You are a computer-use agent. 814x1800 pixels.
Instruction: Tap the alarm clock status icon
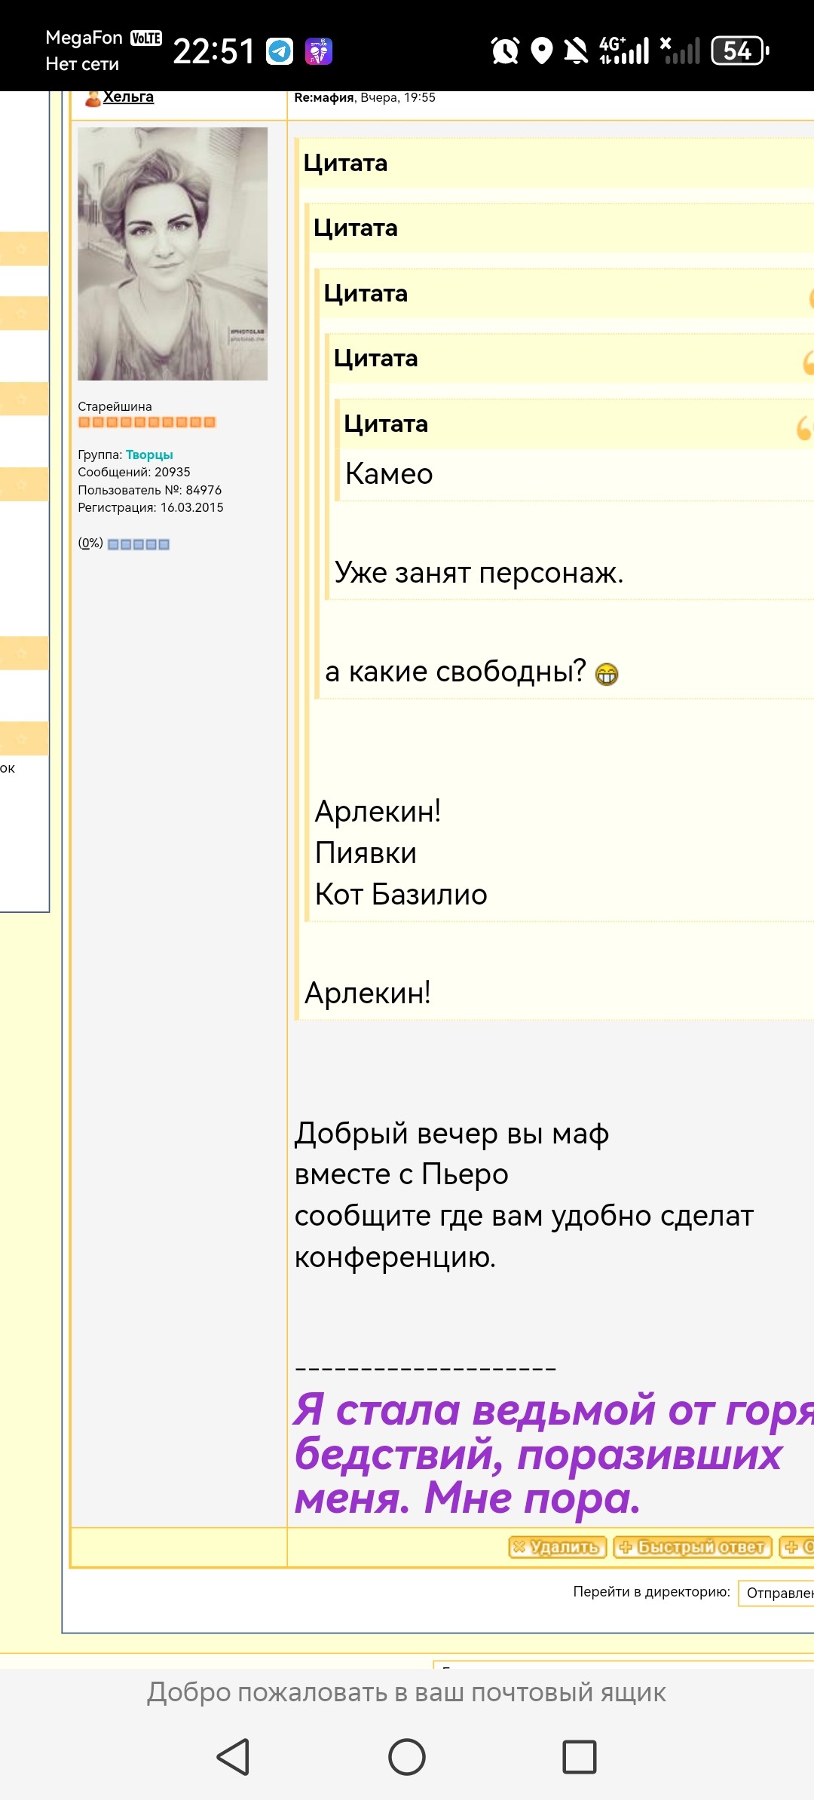(505, 51)
